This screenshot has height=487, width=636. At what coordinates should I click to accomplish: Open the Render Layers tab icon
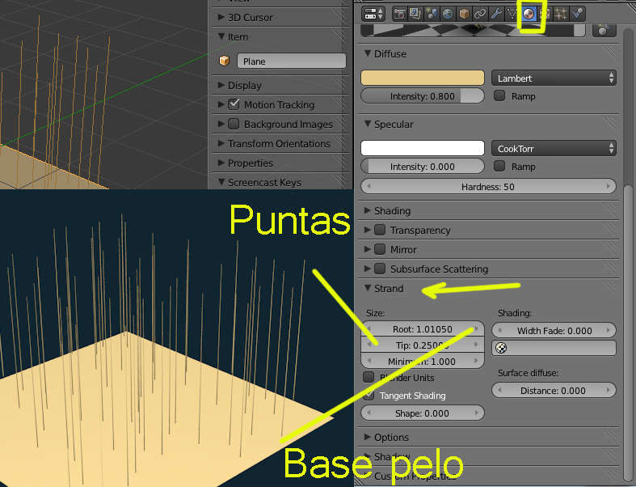(x=415, y=15)
